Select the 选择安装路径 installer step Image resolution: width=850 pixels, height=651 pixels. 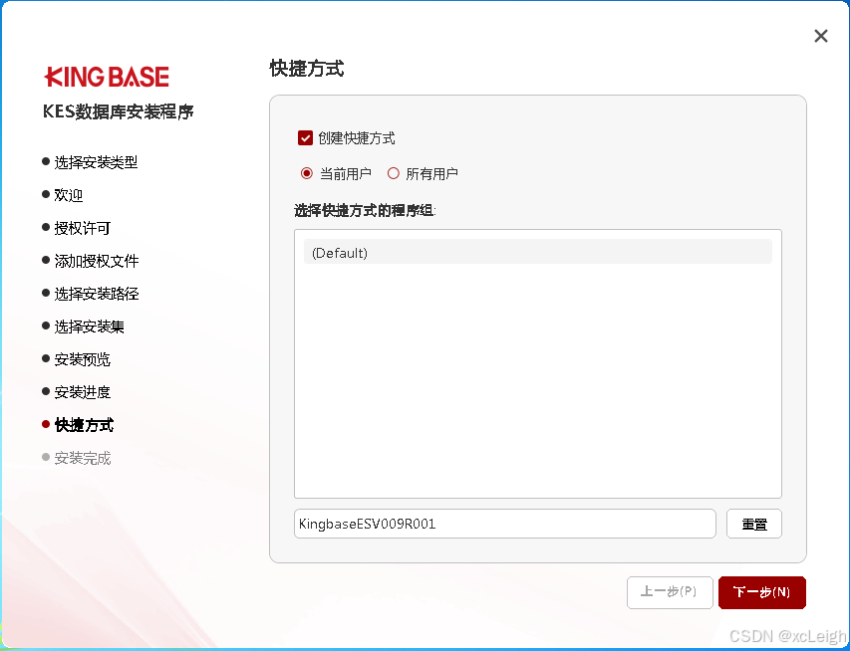pos(97,294)
